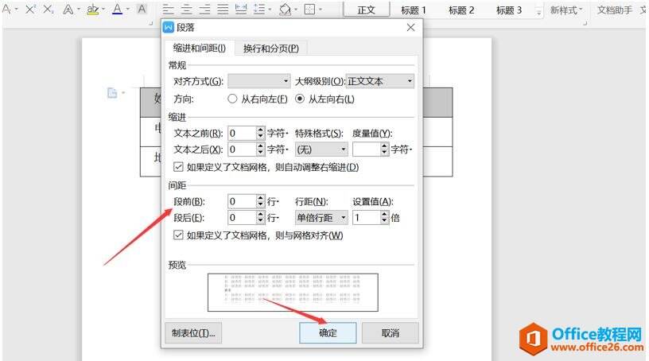
Task: Apply the text highlight color
Action: click(x=93, y=9)
